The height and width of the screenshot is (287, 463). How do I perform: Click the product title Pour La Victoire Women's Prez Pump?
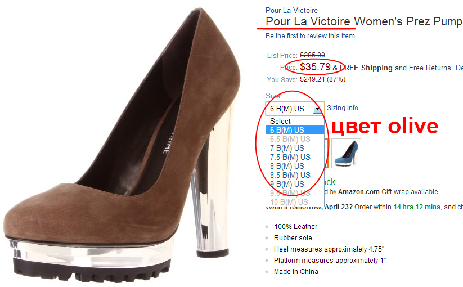pos(364,21)
